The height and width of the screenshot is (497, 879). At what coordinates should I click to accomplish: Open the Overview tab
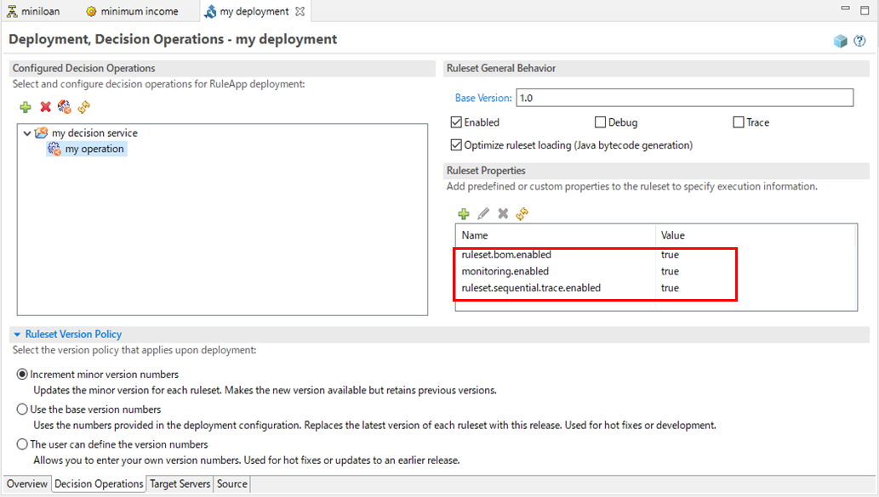tap(27, 483)
